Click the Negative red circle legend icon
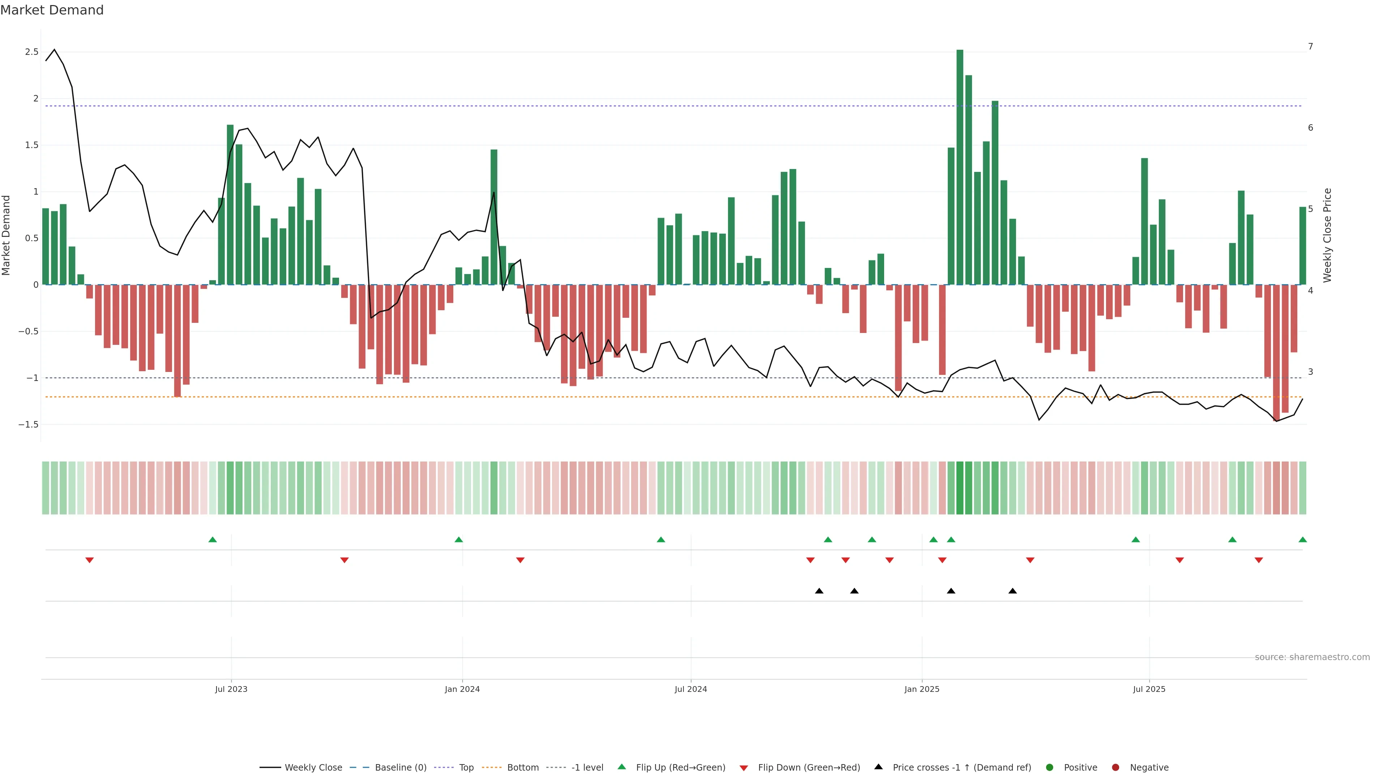1388x780 pixels. [x=1115, y=767]
